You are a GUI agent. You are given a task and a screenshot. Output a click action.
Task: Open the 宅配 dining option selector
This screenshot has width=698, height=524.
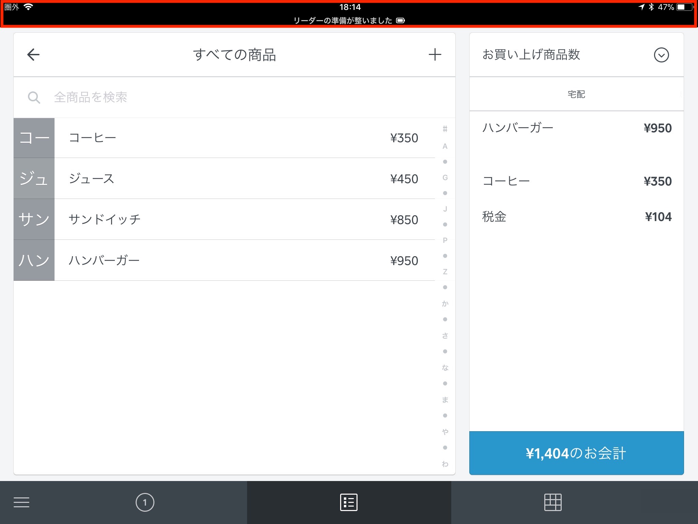[x=576, y=94]
